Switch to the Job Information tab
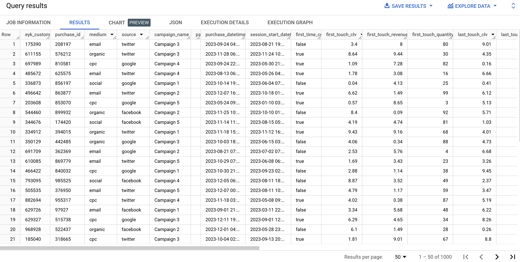This screenshot has width=520, height=262. point(28,23)
